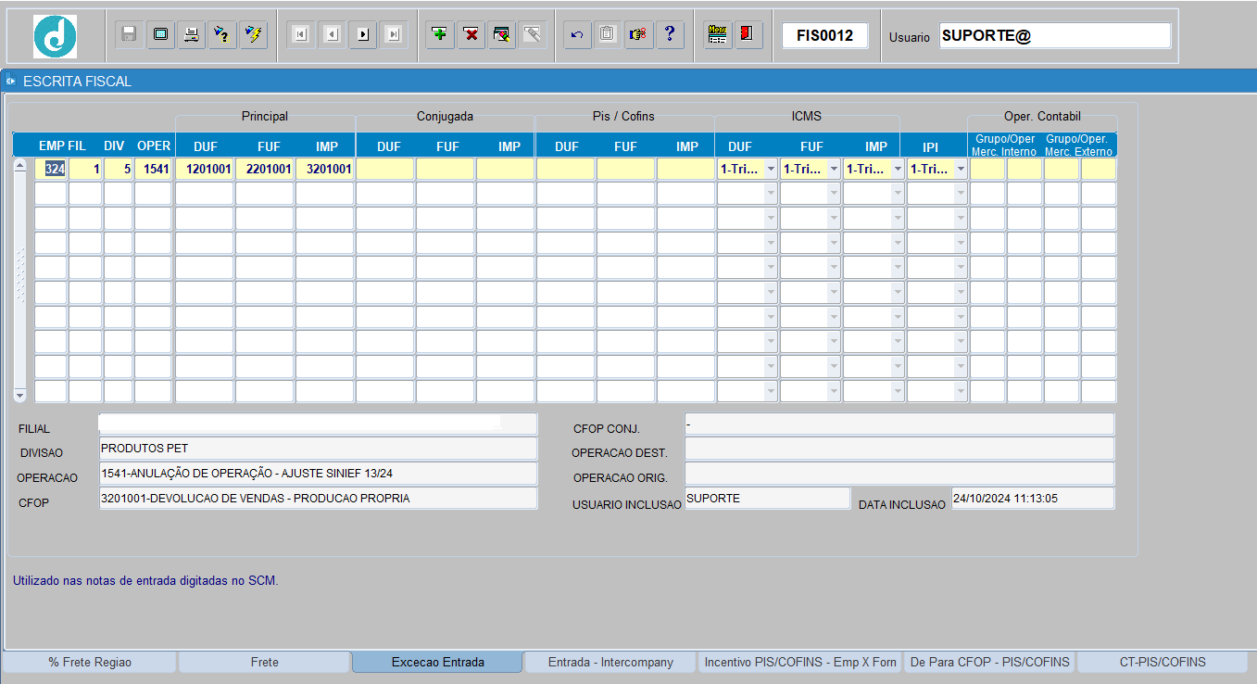Click the Escrita Fiscal window title icon
The height and width of the screenshot is (684, 1257).
(x=11, y=82)
